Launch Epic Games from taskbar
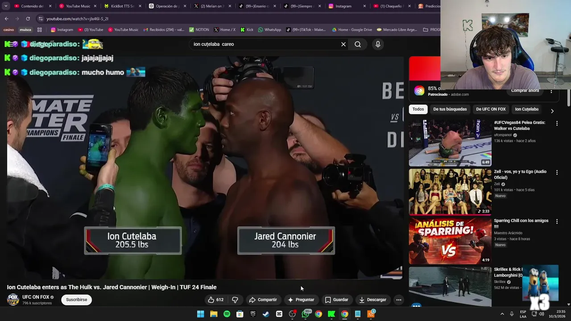Viewport: 571px width, 321px height. tap(253, 314)
